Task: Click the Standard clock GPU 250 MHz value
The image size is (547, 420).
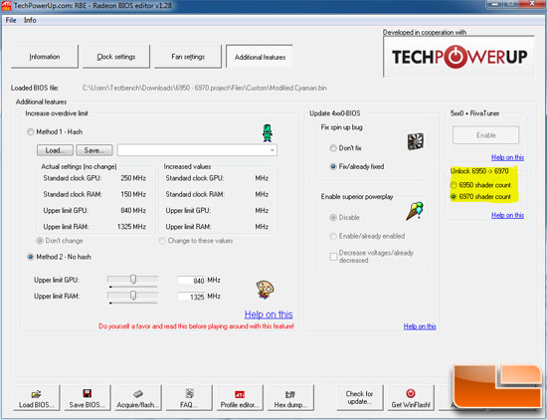Action: point(133,178)
